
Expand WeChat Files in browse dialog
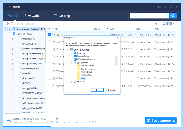[75, 75]
